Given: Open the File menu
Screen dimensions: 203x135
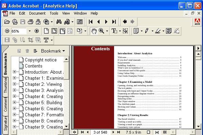Looking at the screenshot, I should 12,13.
